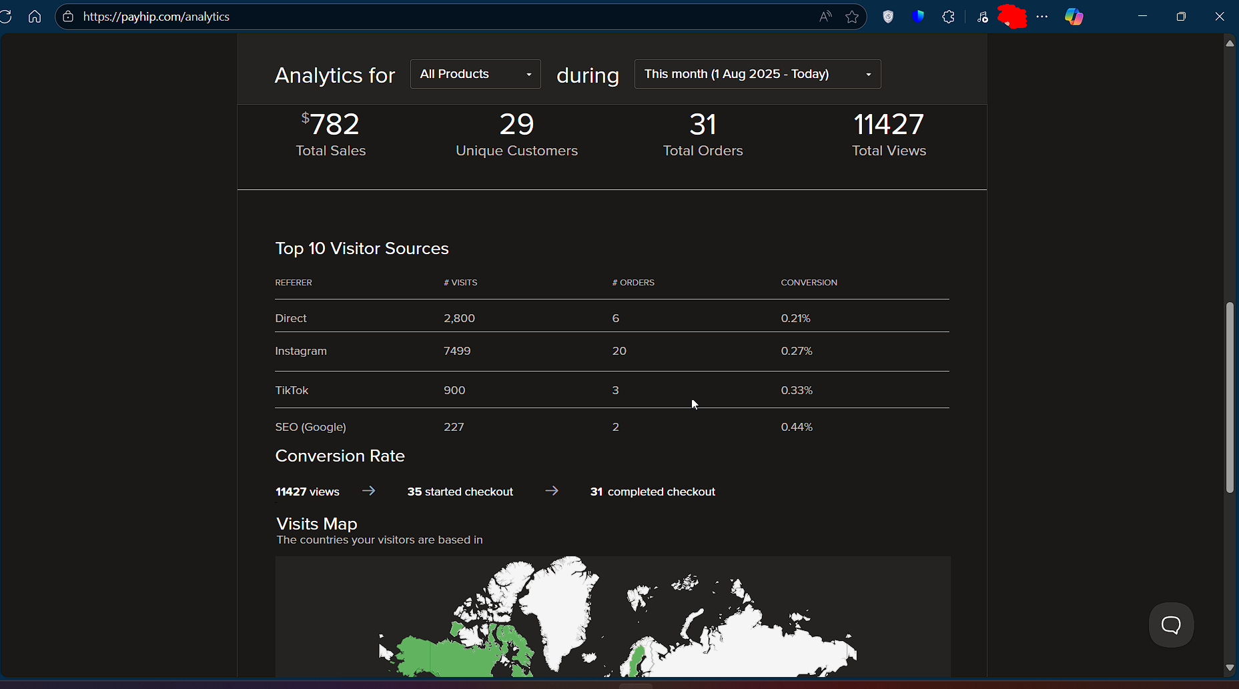This screenshot has height=689, width=1239.
Task: Open the browser settings and more menu
Action: 1042,17
